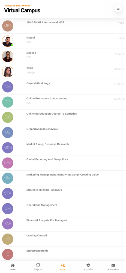The height and width of the screenshot is (273, 126).
Task: Open the hamburger menu button
Action: [118, 9]
